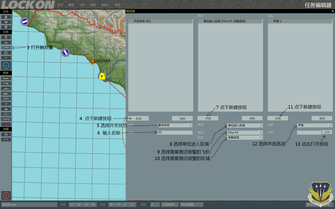Click the red round eject button
335x209 pixels.
tap(6, 195)
